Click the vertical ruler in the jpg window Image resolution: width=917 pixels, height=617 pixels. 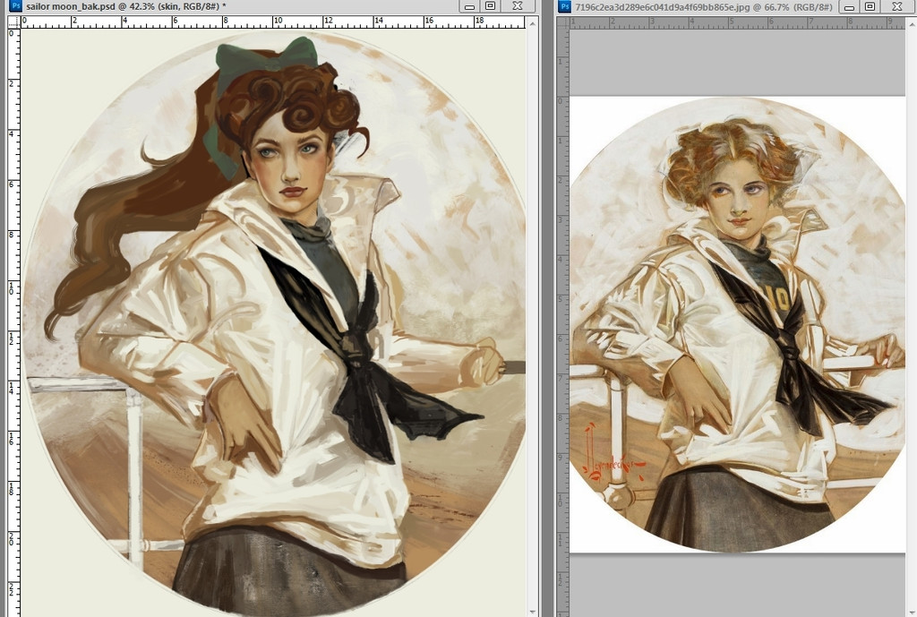pos(562,322)
